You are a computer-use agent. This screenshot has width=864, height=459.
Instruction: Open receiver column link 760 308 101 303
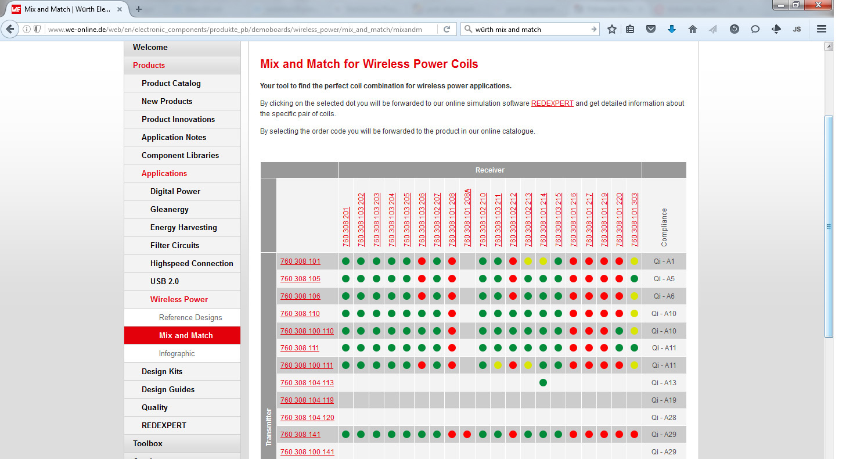point(634,220)
